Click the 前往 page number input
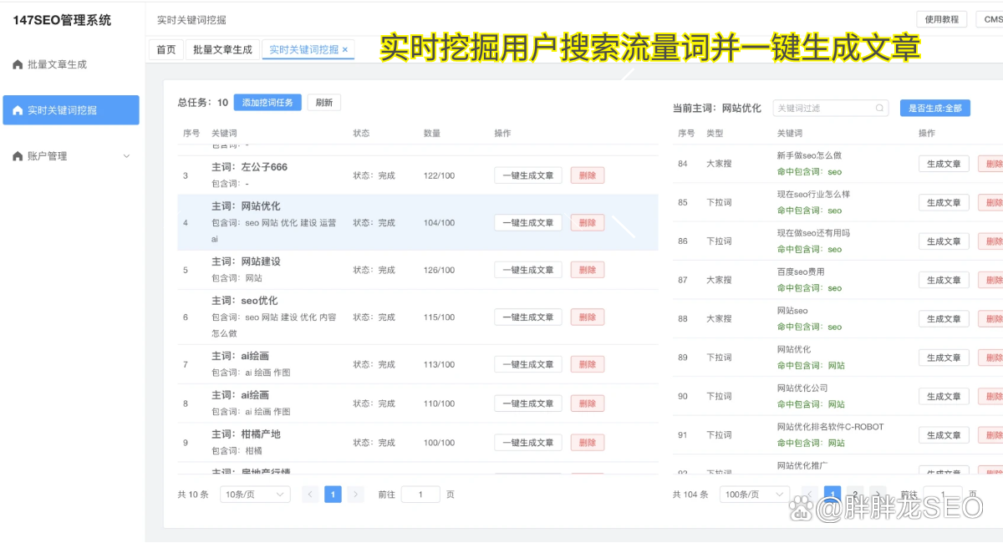Viewport: 1003px width, 543px height. pyautogui.click(x=420, y=495)
